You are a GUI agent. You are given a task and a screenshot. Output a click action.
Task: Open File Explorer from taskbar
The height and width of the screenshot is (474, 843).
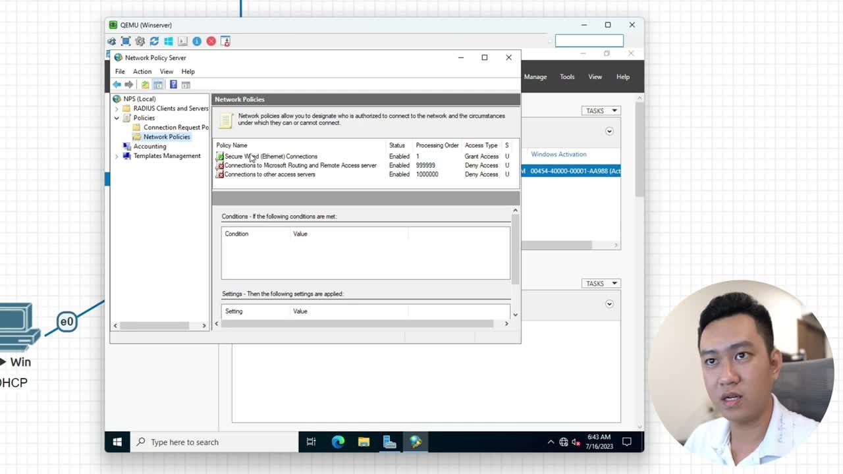(364, 442)
